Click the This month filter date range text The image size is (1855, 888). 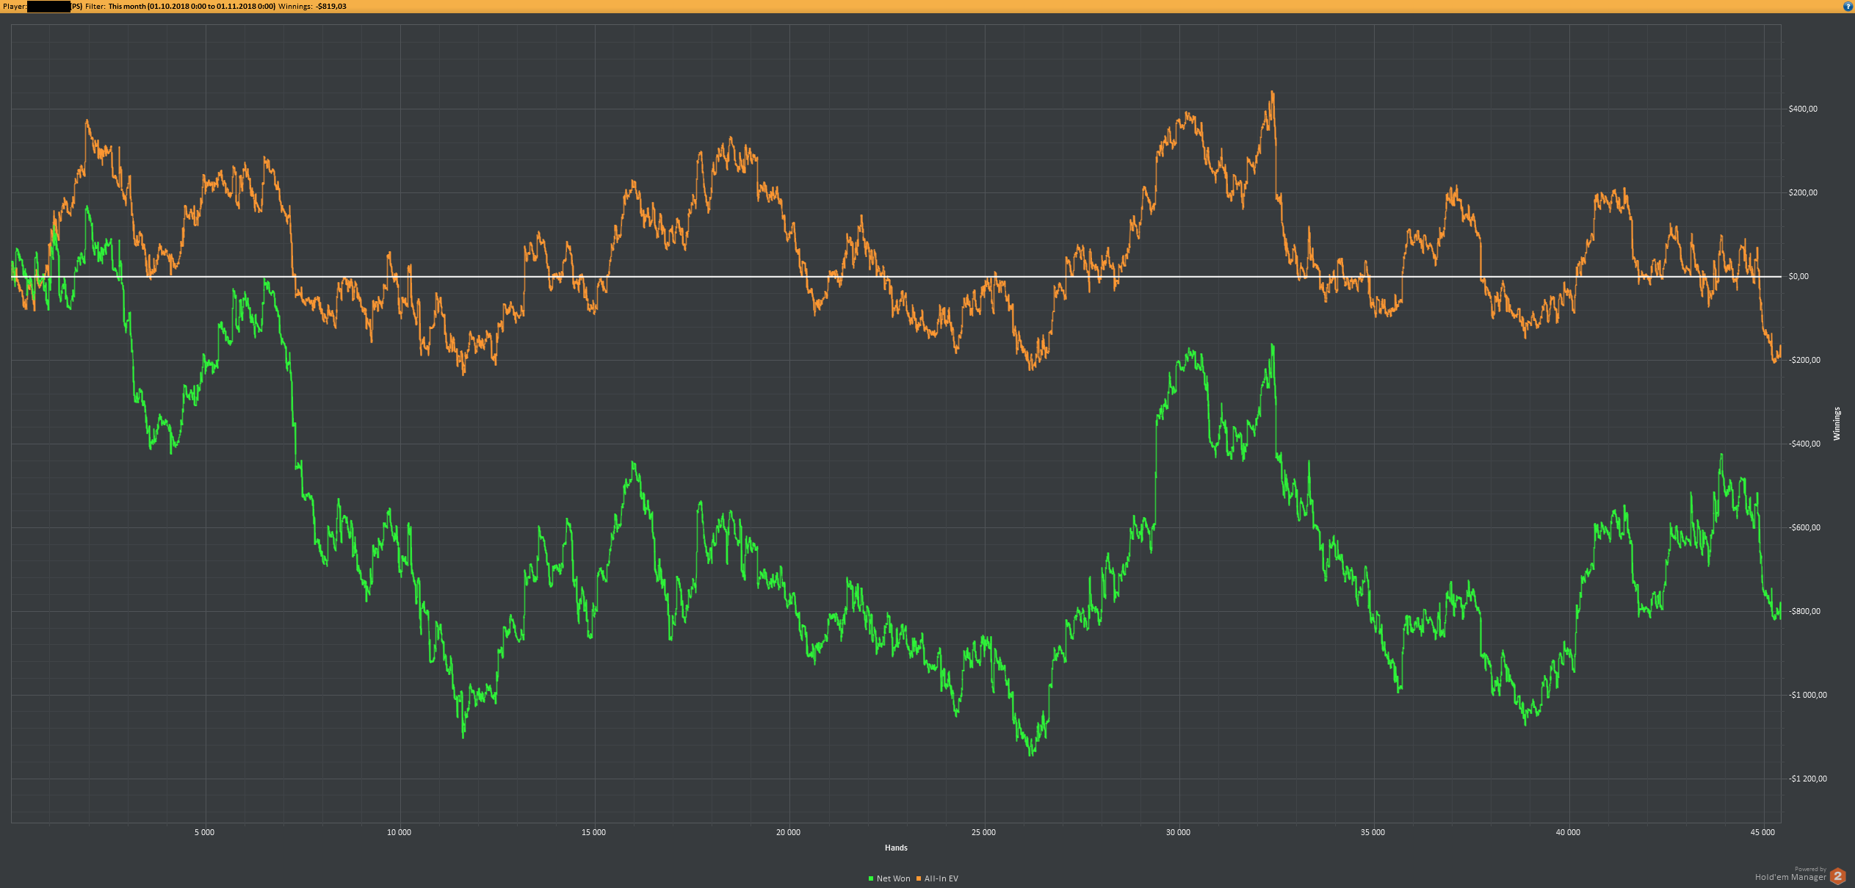[x=192, y=6]
